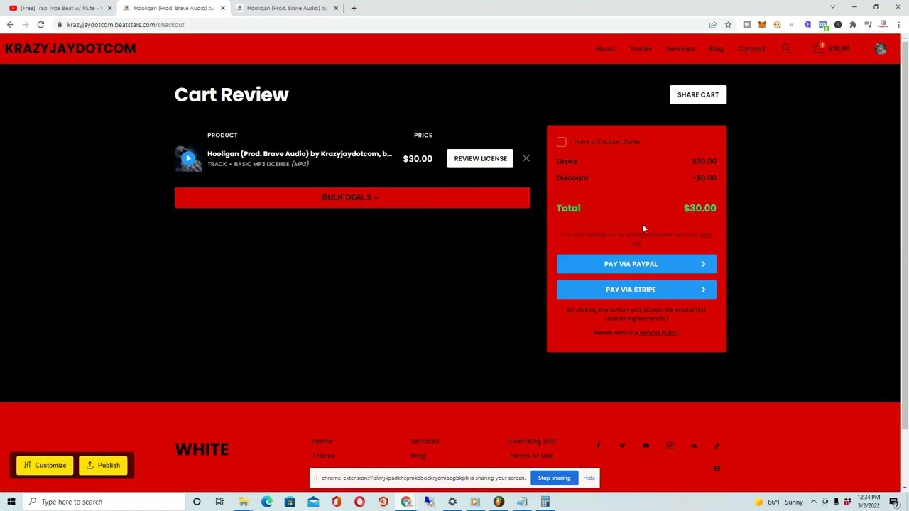Open Task View icon on taskbar
This screenshot has height=511, width=909.
[219, 502]
